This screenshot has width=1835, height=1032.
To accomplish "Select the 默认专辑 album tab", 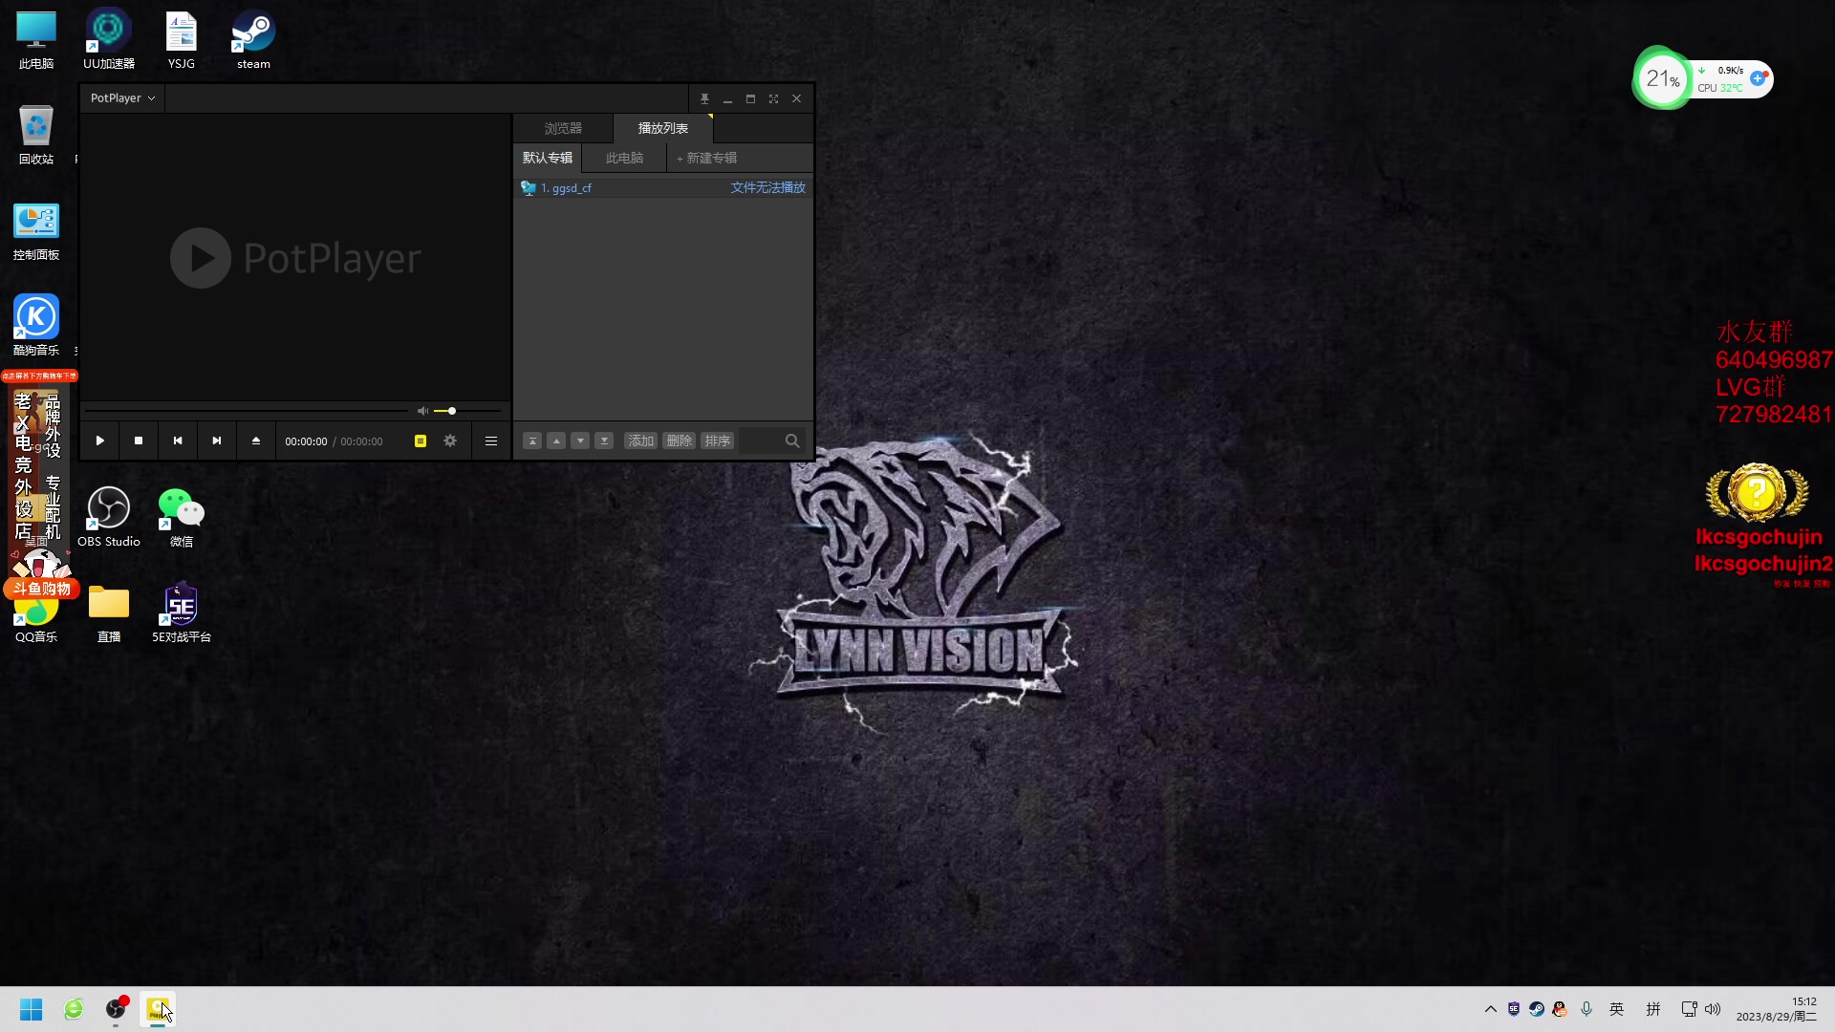I will pyautogui.click(x=548, y=158).
